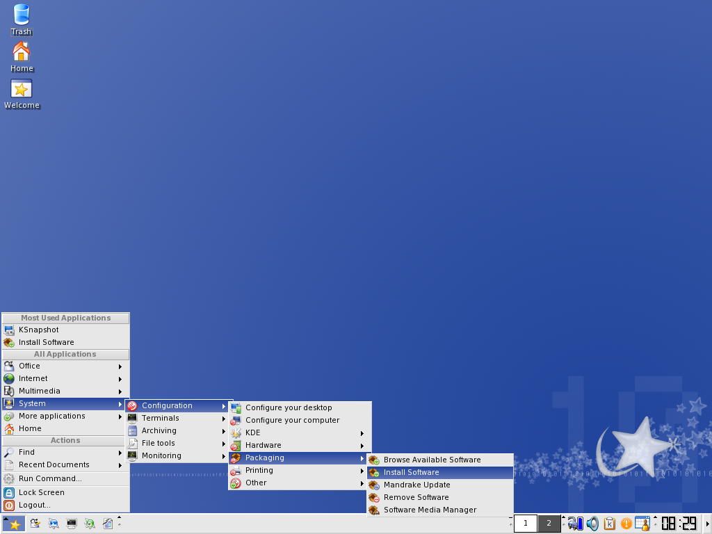The image size is (712, 534).
Task: Click the panel hide arrow at right edge
Action: pyautogui.click(x=707, y=524)
